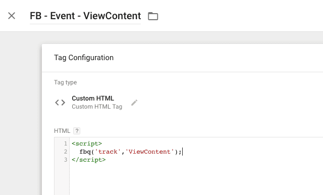Place cursor on the opening <script> line
The width and height of the screenshot is (323, 195).
[x=87, y=143]
